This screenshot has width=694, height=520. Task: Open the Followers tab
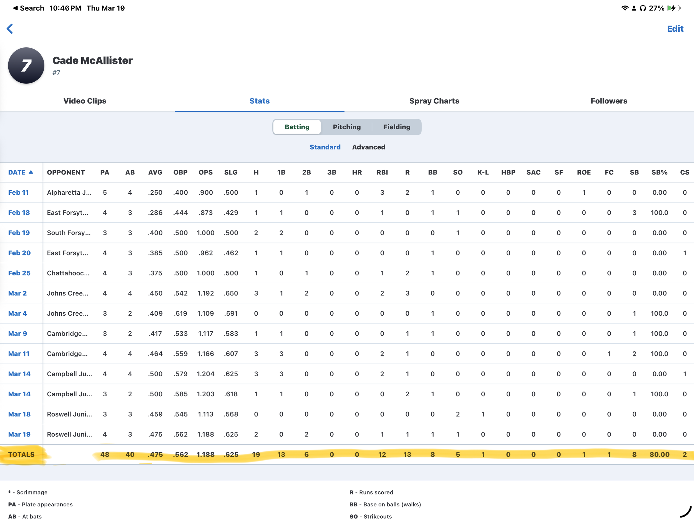click(609, 101)
